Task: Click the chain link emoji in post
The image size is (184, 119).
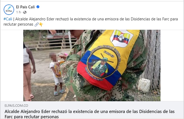Action: click(x=37, y=24)
